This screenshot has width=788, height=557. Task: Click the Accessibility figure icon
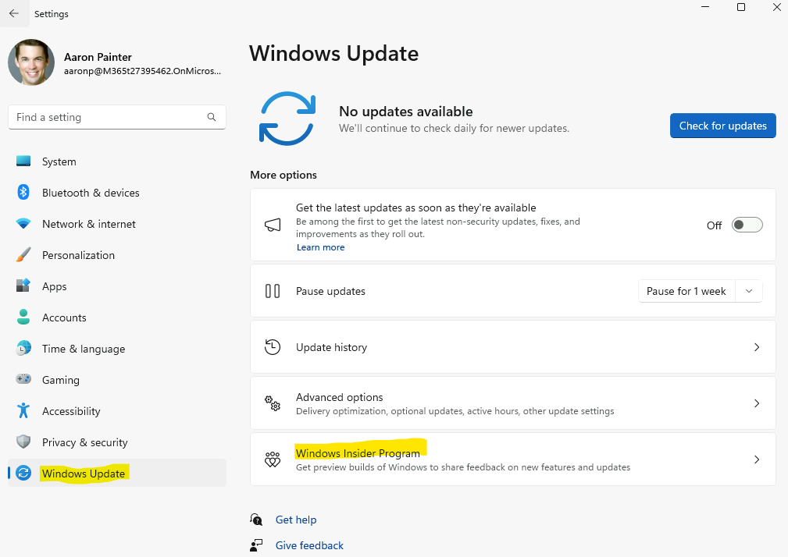[x=23, y=410]
